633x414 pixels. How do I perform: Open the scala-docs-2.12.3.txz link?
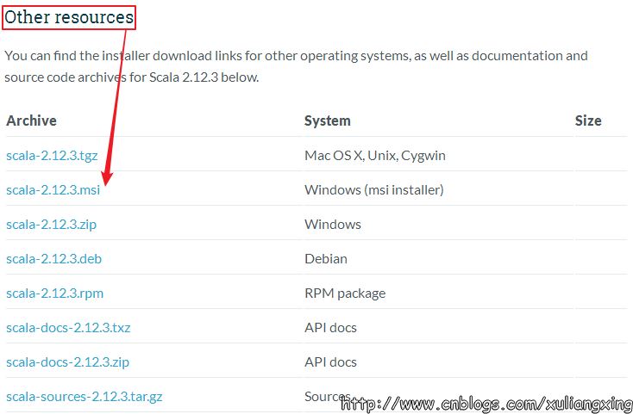click(68, 328)
